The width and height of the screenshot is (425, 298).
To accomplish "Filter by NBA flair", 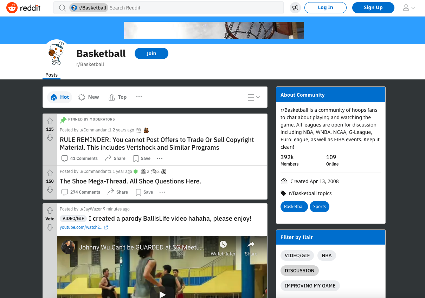I will (327, 255).
